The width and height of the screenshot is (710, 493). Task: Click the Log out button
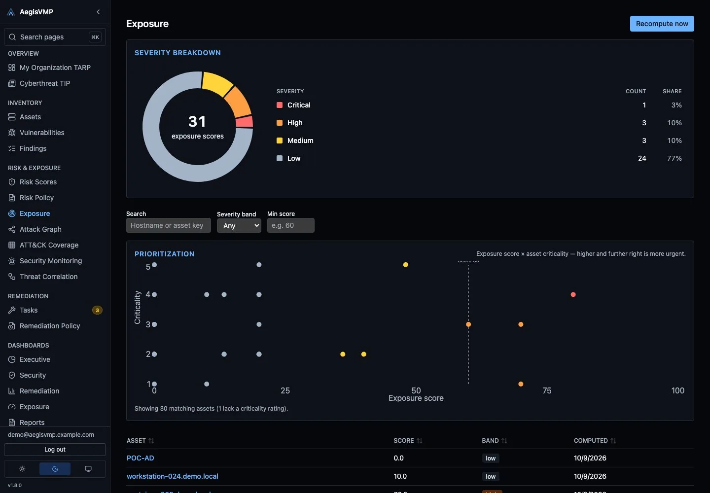point(55,450)
